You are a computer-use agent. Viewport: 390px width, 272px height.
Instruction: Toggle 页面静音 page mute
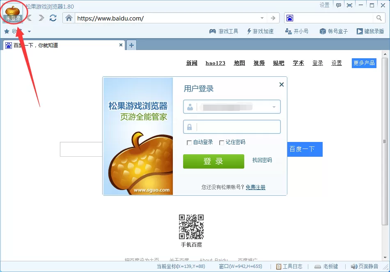(x=365, y=267)
